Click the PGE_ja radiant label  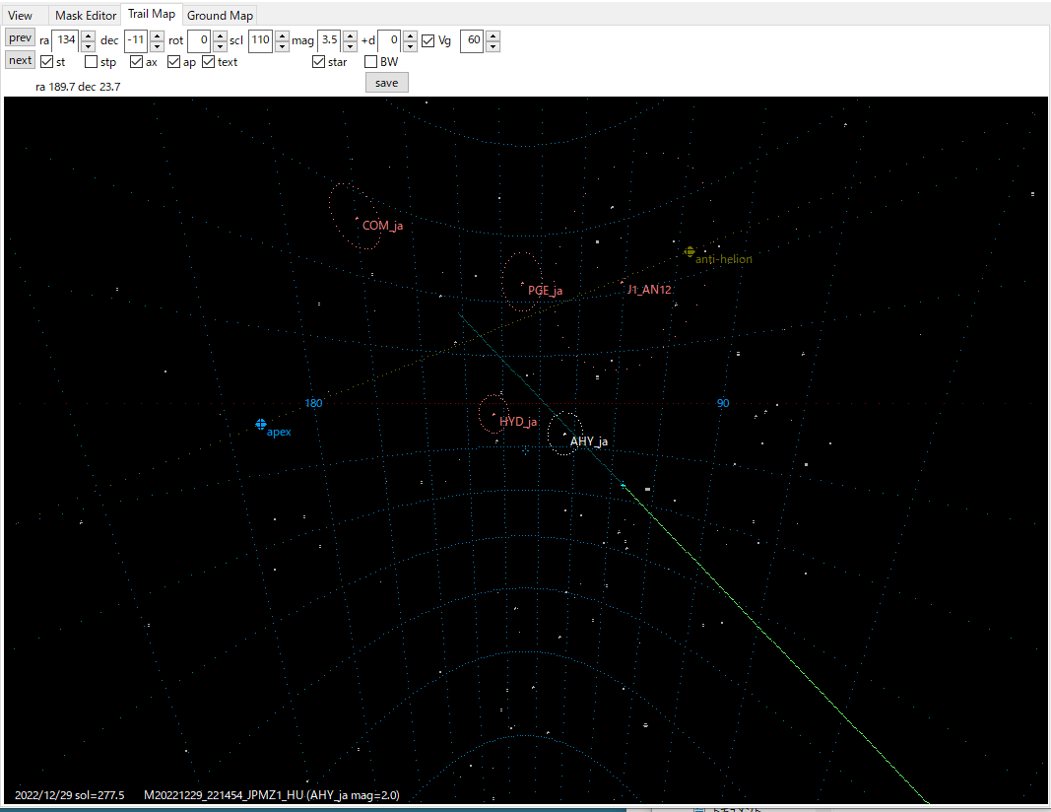545,291
